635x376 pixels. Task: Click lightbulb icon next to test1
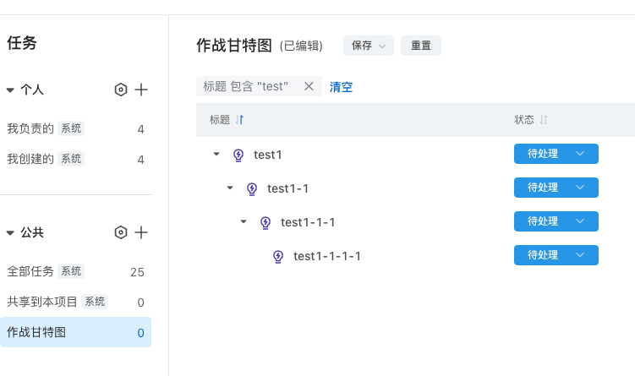click(238, 155)
